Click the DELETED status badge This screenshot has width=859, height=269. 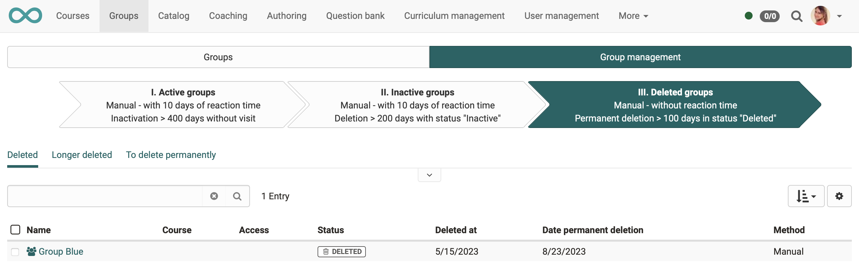click(x=341, y=251)
